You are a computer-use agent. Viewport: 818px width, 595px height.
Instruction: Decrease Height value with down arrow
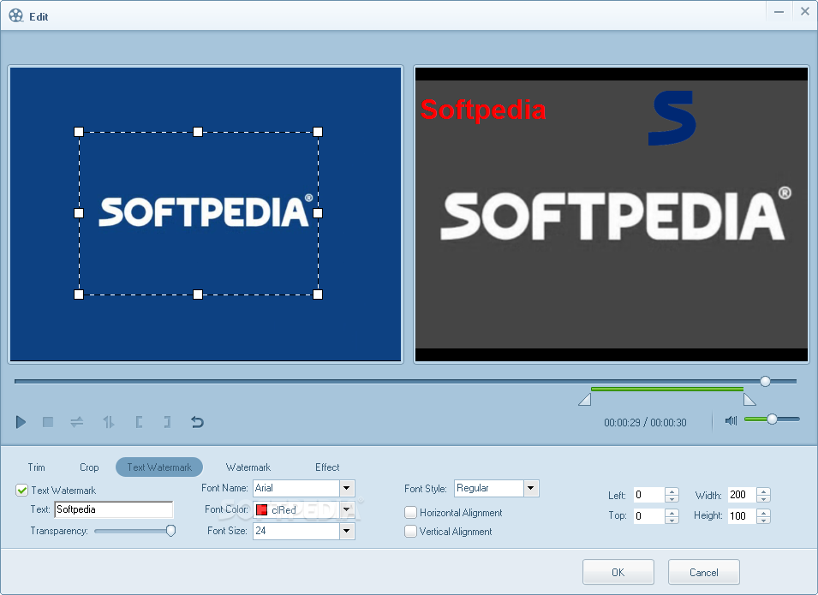coord(764,520)
